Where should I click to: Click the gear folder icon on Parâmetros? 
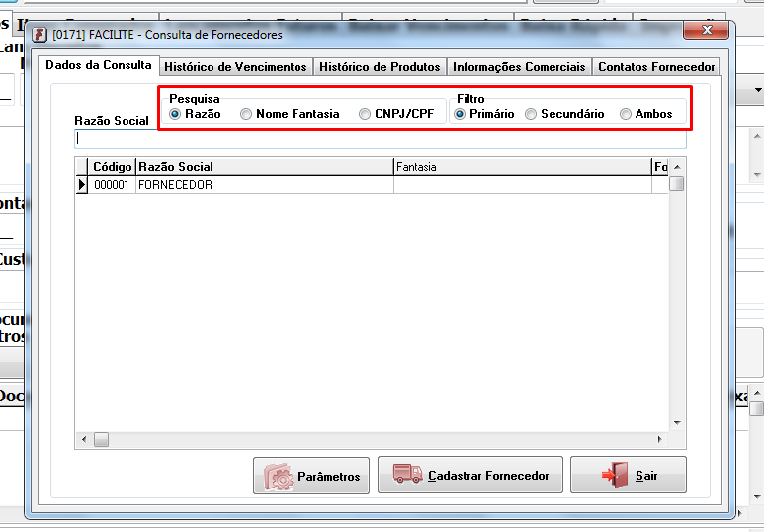(x=278, y=476)
